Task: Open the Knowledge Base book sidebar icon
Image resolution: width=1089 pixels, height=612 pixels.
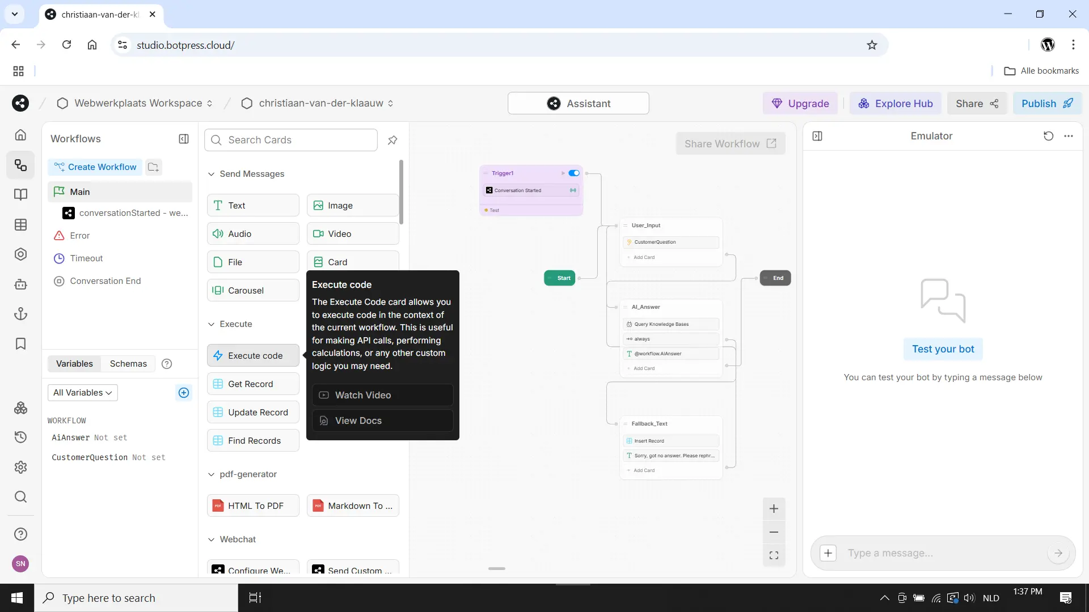Action: pyautogui.click(x=20, y=195)
